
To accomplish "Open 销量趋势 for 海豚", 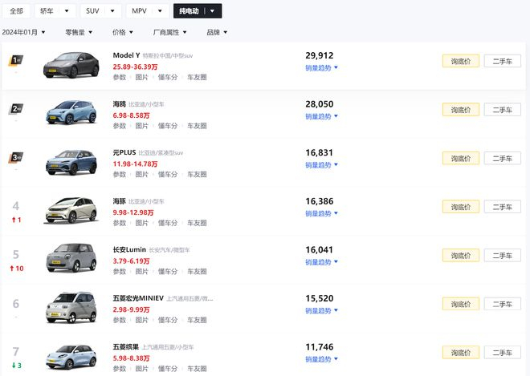I will coord(321,214).
